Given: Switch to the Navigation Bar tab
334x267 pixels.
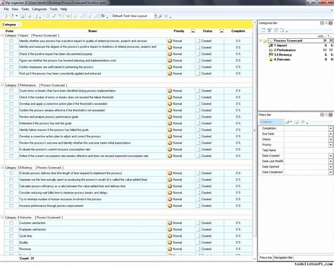Looking at the screenshot, I should click(283, 258).
